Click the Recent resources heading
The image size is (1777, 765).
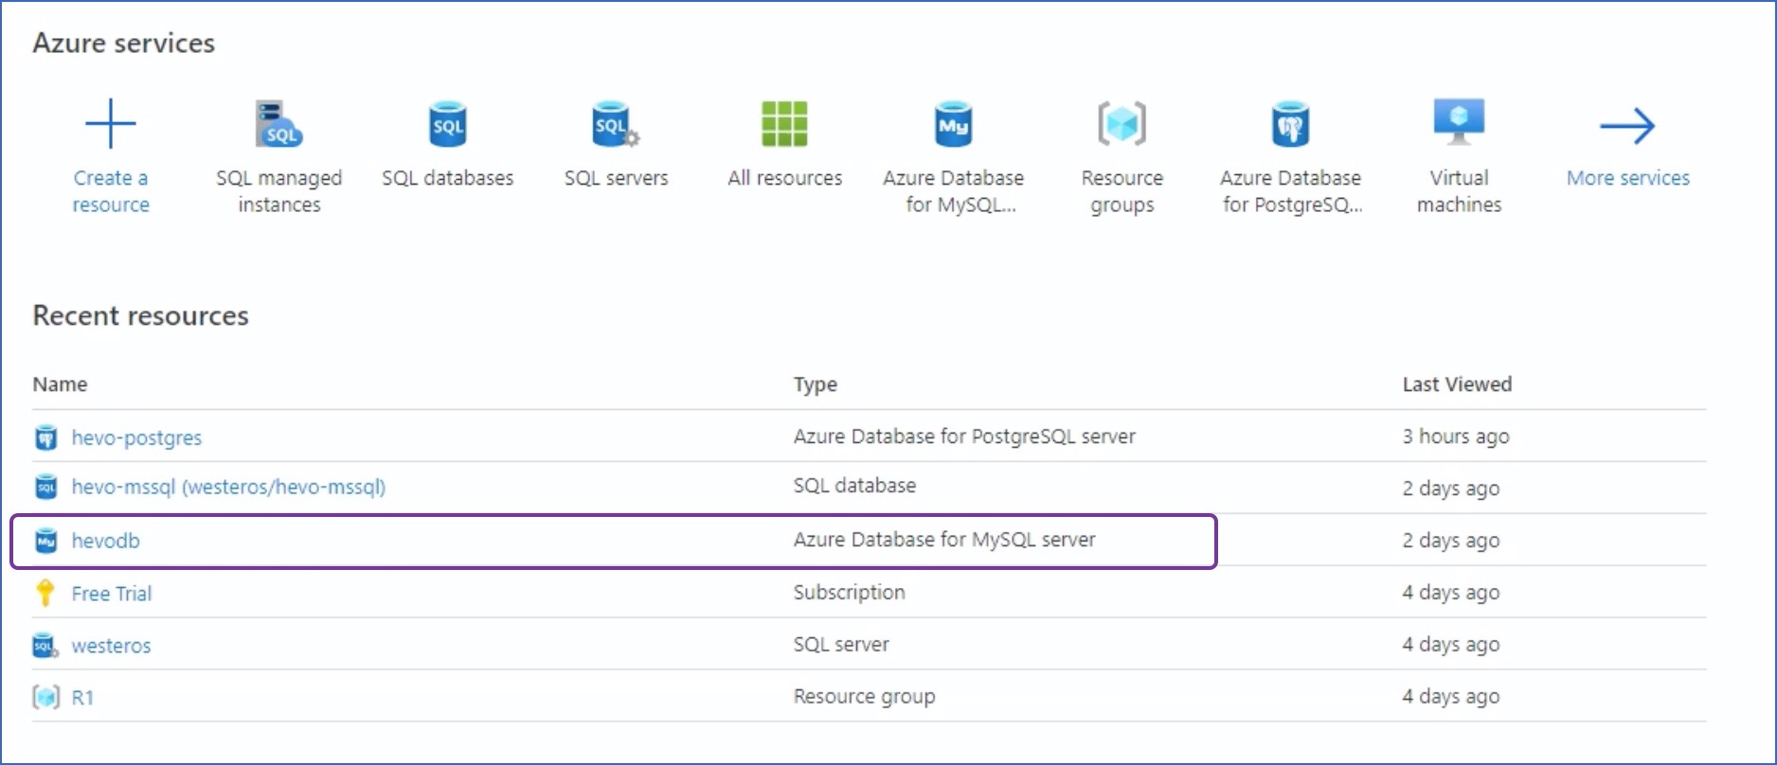(140, 315)
